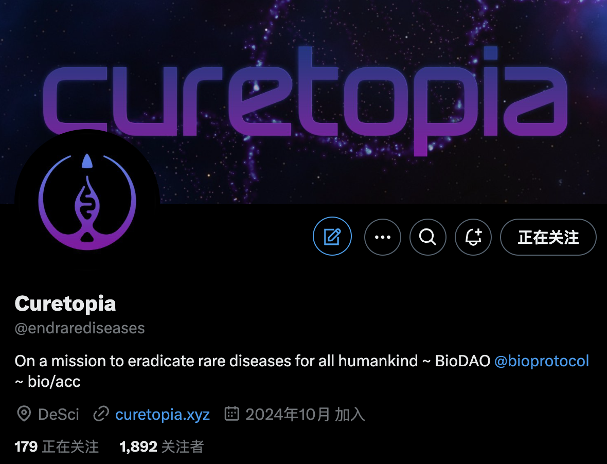
Task: Open the @bioprotocol mention link
Action: point(542,361)
